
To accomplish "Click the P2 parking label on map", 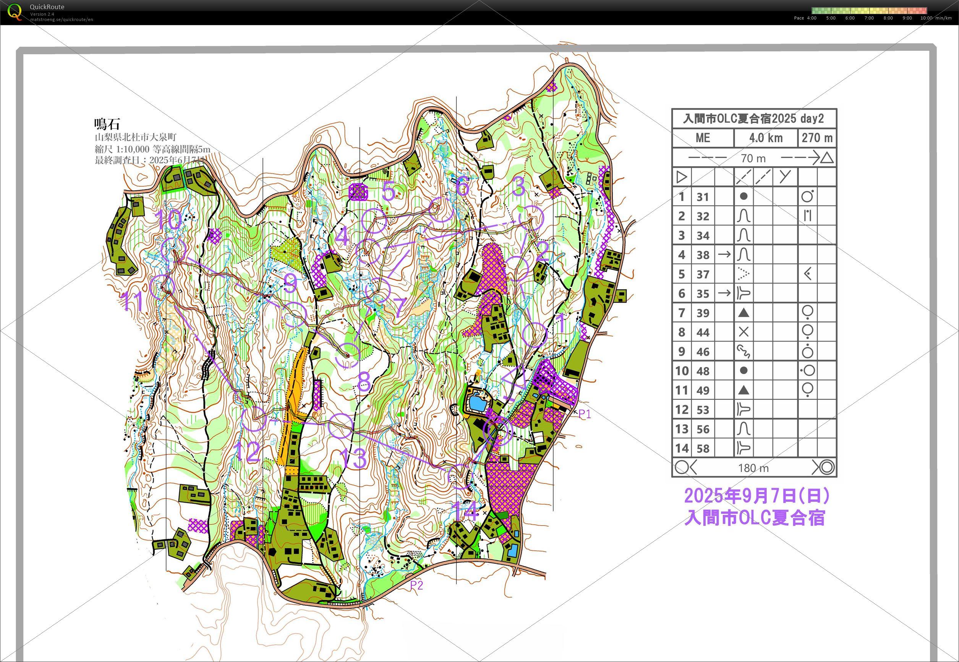I will point(416,585).
